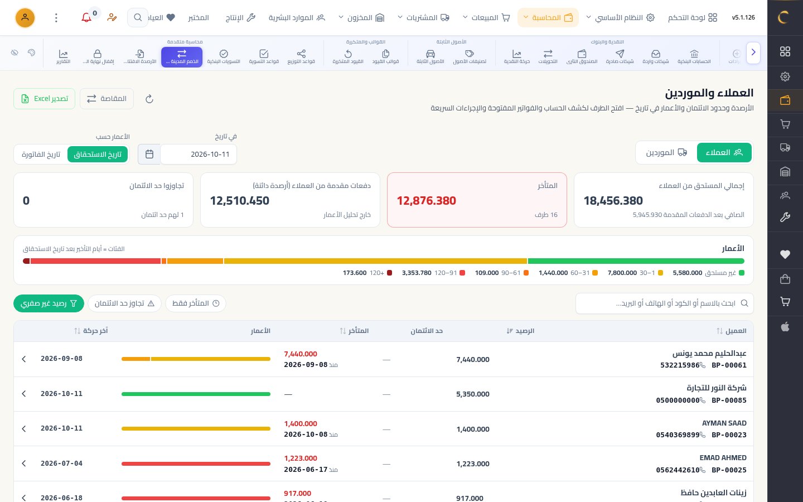Open fixed assets (الأصول الثابتة) car icon
The image size is (803, 502).
point(430,57)
